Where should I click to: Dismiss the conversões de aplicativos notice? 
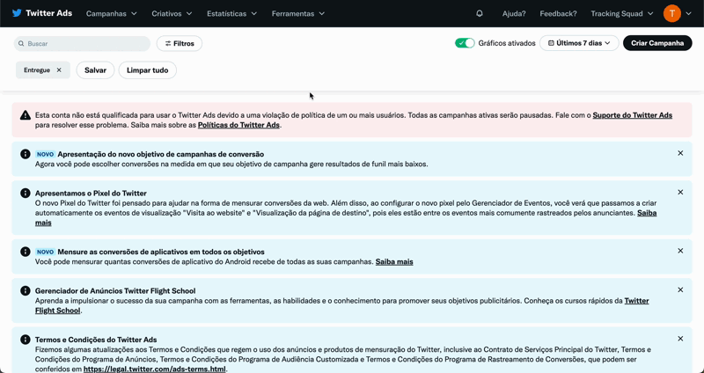coord(680,251)
